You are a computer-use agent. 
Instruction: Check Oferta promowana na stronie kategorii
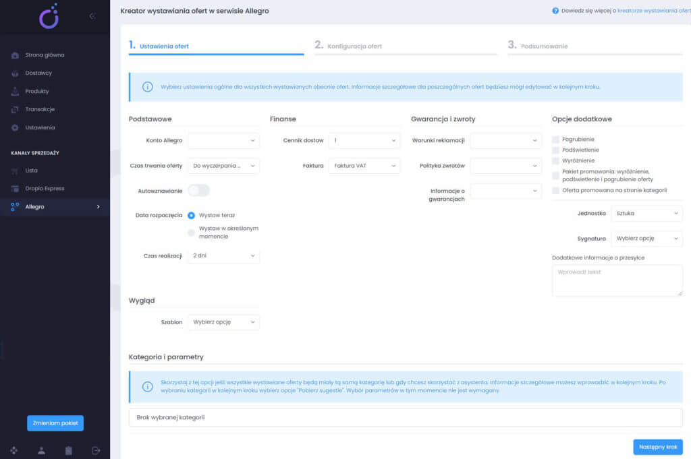[x=556, y=191]
